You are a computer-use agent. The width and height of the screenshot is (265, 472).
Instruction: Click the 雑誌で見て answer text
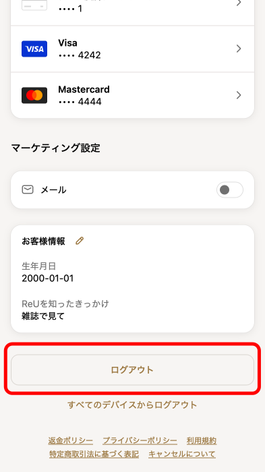pyautogui.click(x=43, y=316)
